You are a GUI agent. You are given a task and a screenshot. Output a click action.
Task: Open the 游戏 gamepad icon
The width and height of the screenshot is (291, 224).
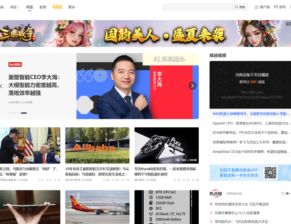point(276,7)
